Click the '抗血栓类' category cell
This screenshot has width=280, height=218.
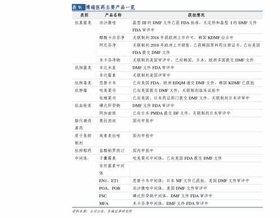83,106
